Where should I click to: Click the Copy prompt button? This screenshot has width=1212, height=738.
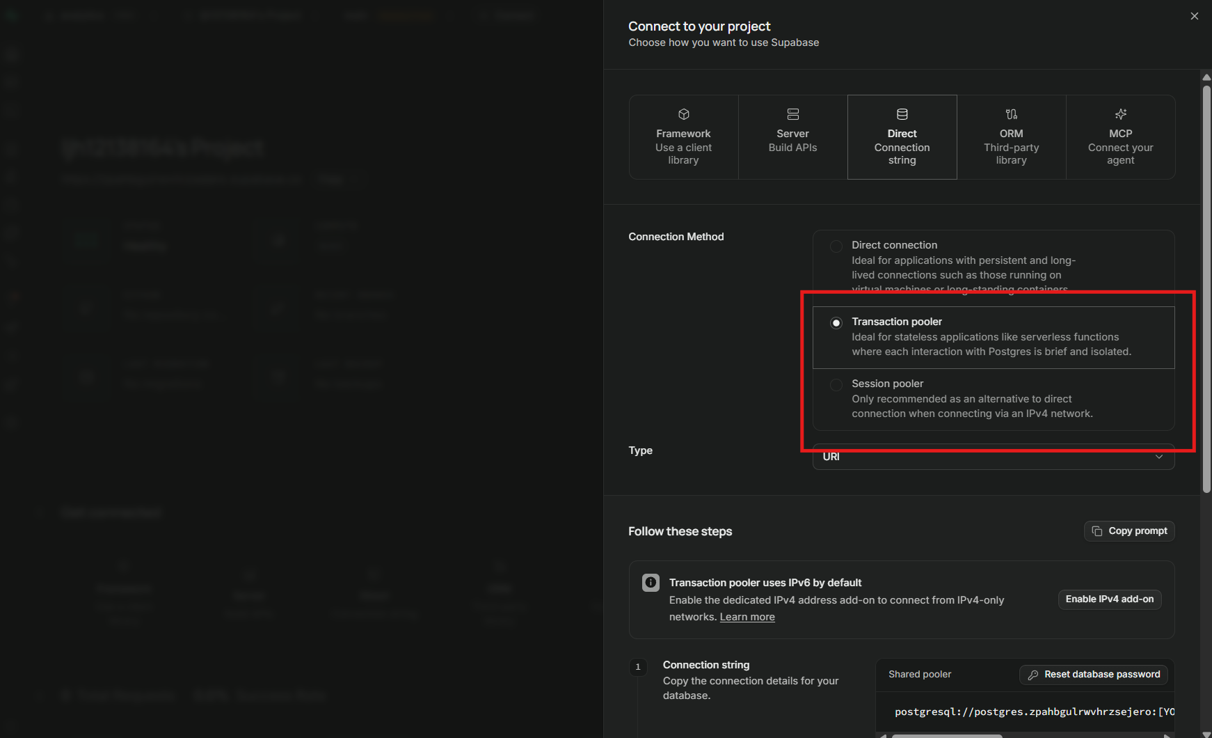click(1129, 531)
